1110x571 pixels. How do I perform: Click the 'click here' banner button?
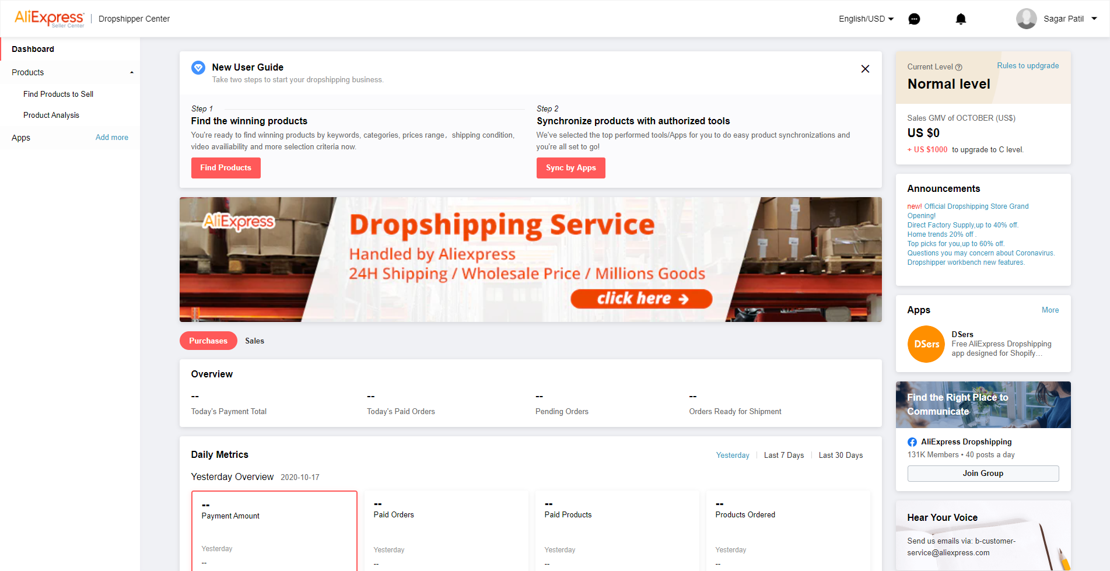(642, 299)
